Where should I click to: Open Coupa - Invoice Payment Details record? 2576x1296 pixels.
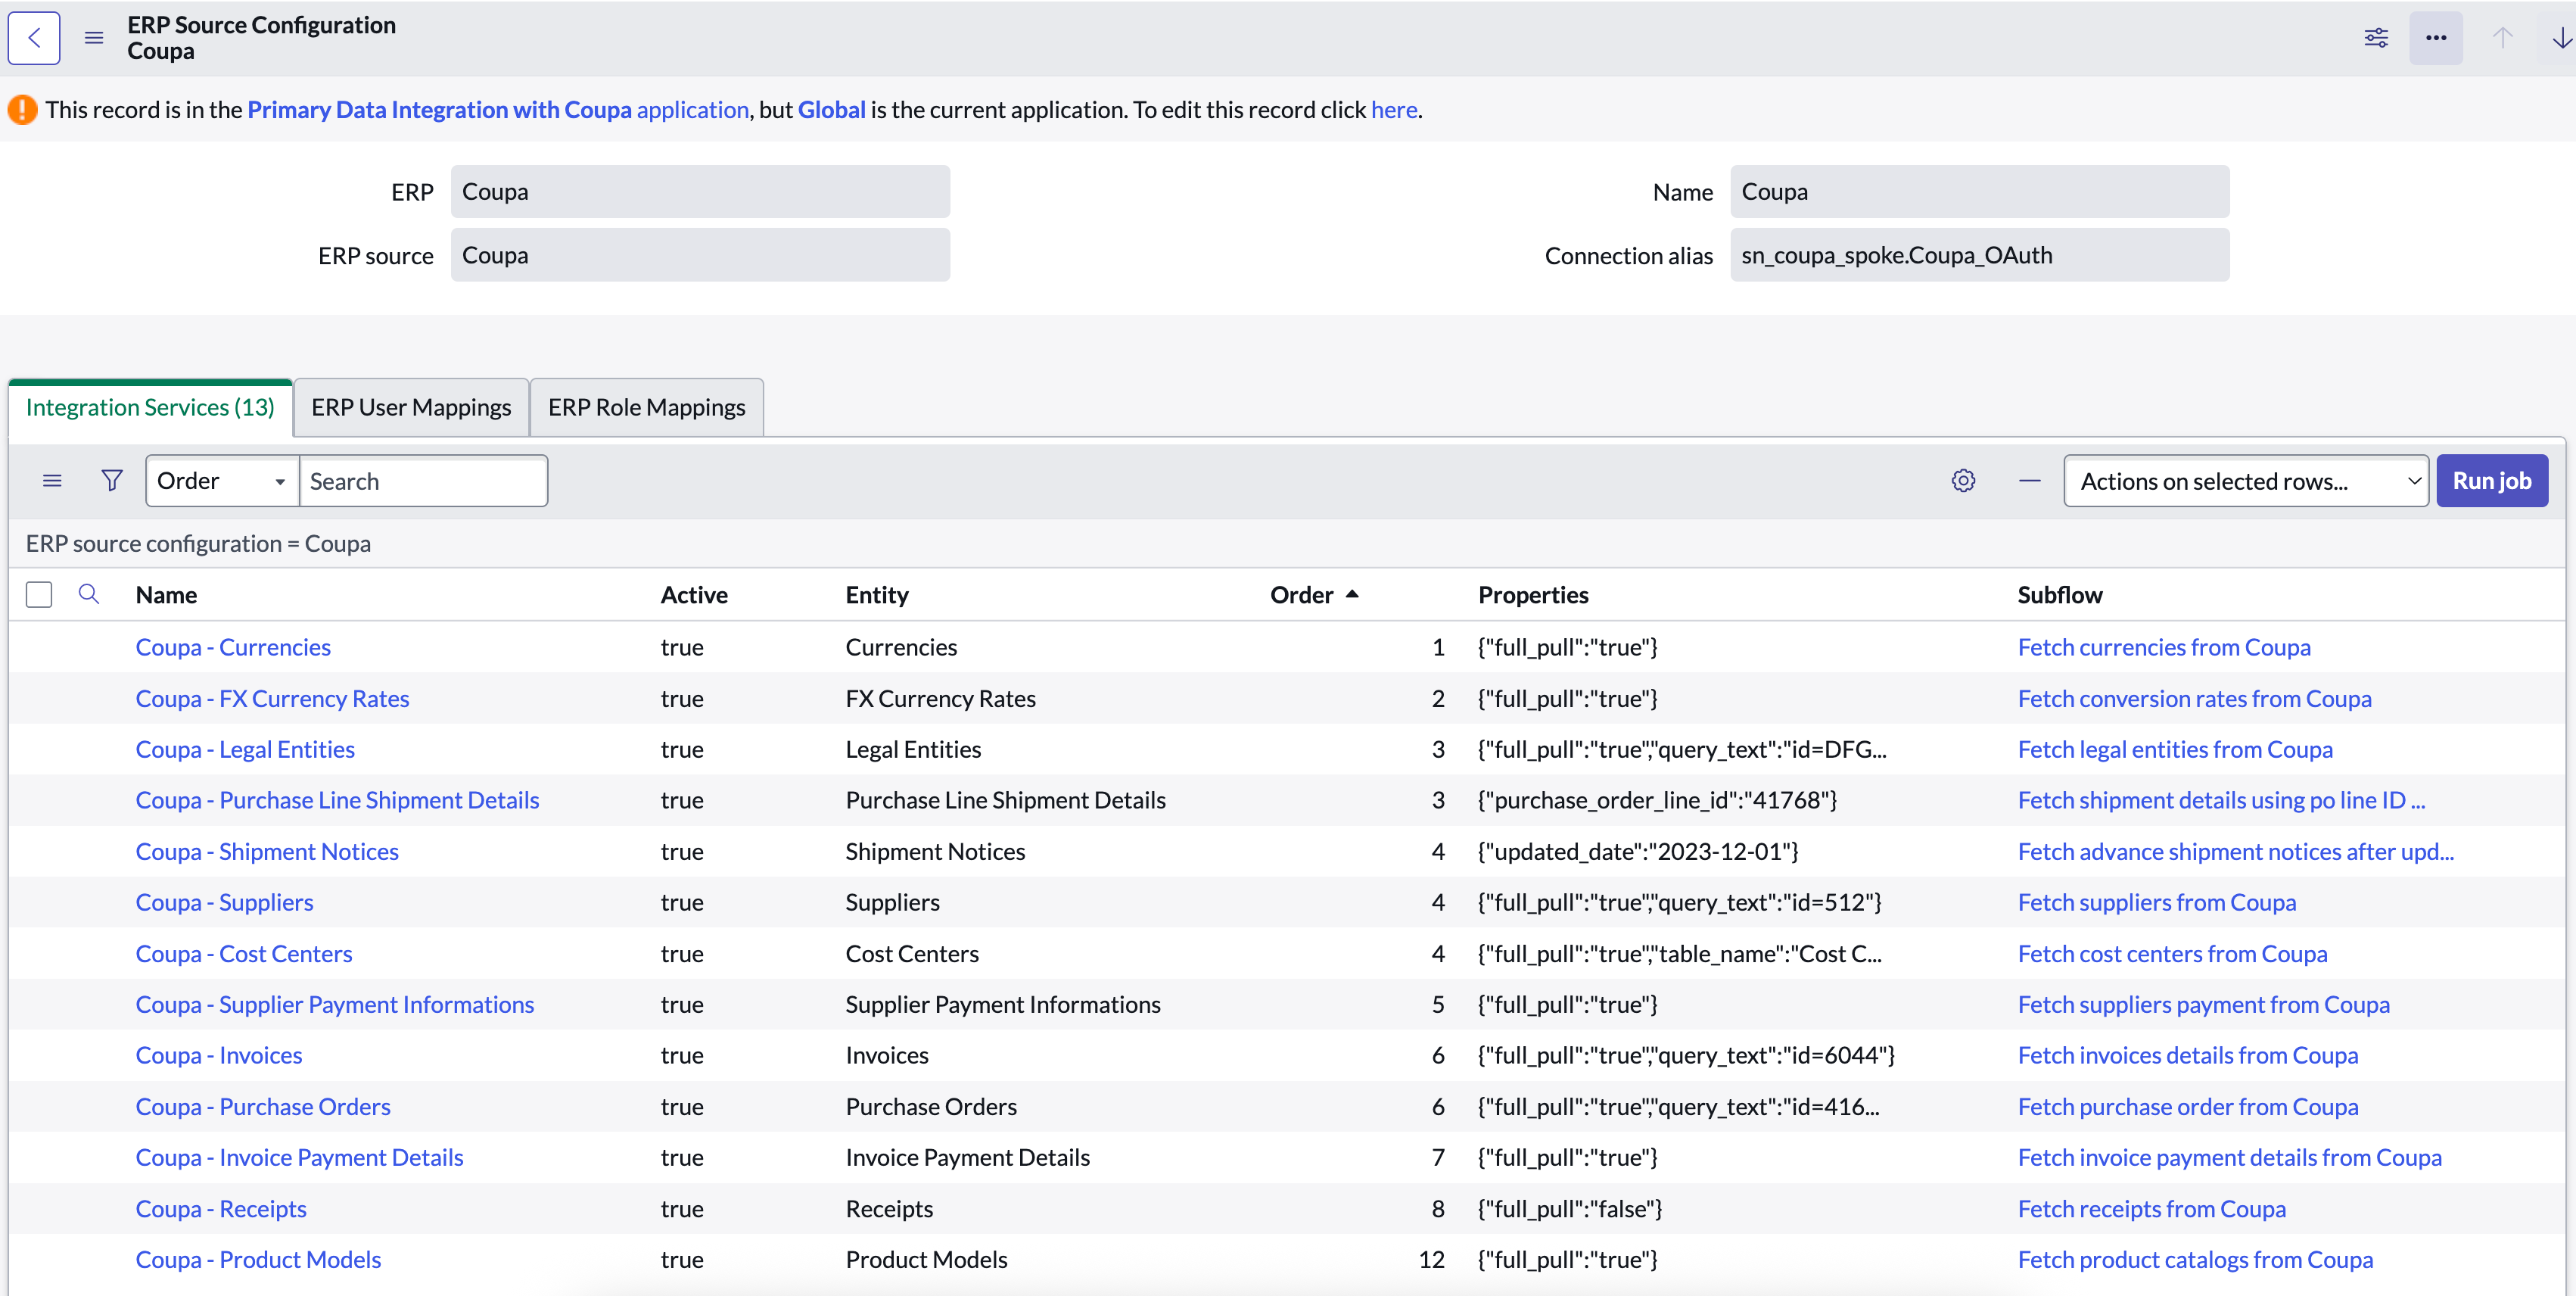tap(300, 1157)
